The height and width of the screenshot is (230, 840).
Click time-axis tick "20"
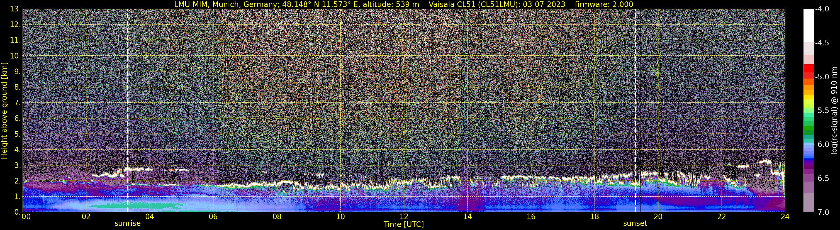point(658,217)
